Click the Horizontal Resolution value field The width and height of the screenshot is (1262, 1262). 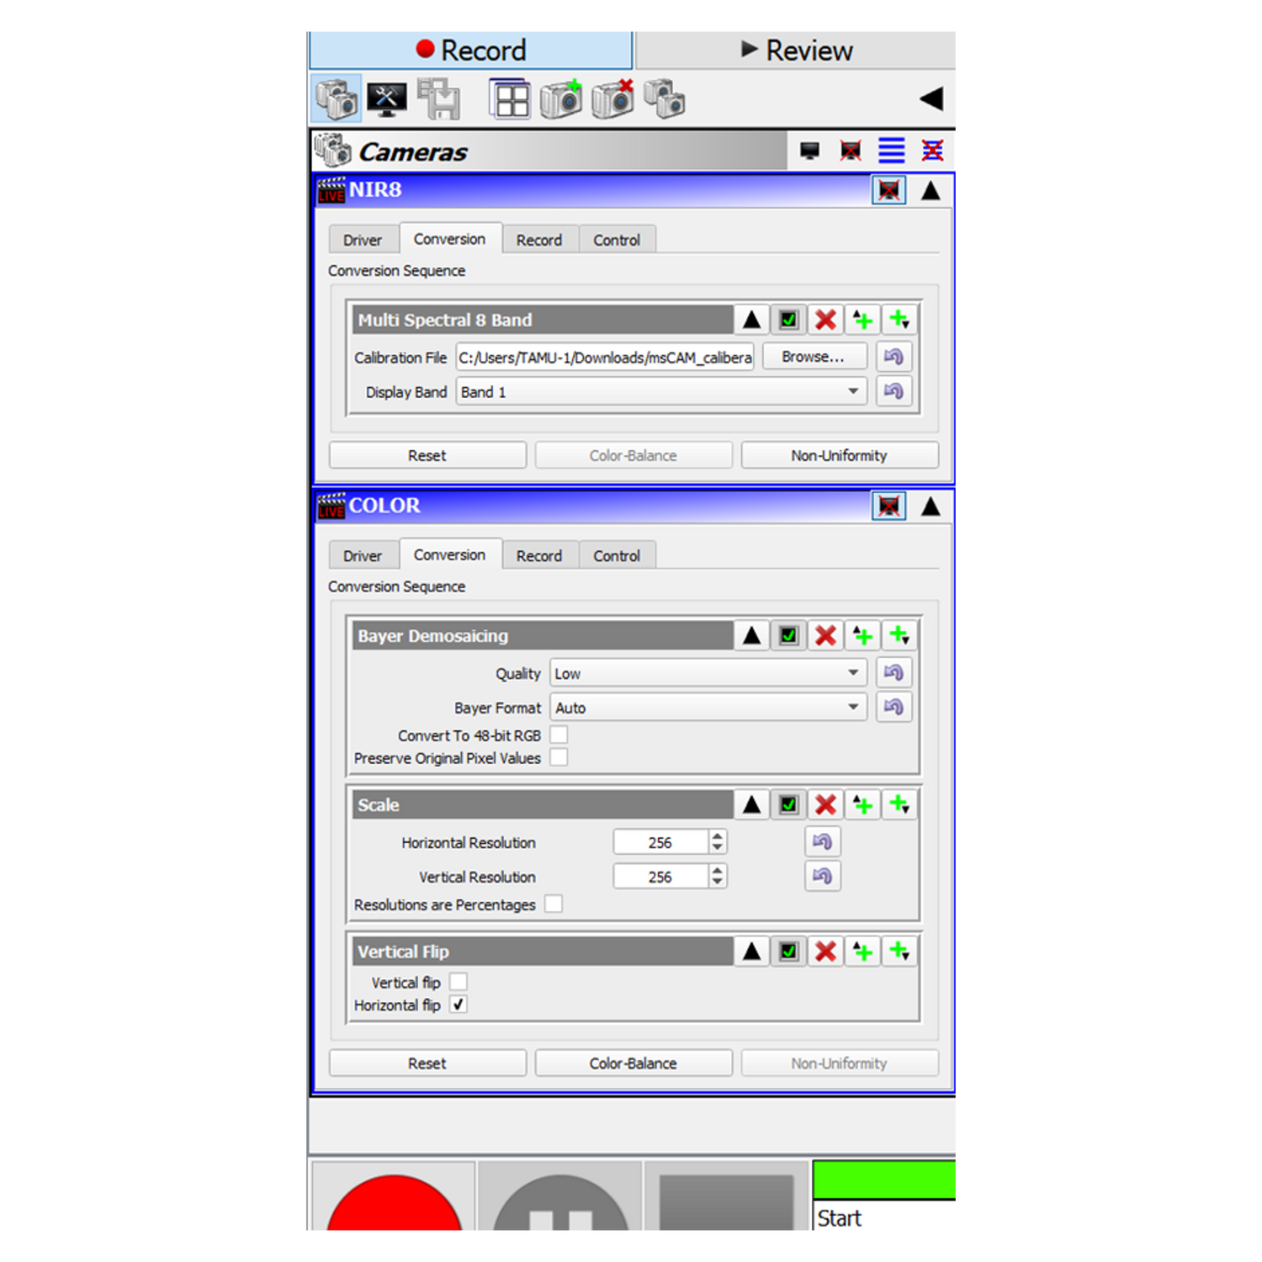pos(660,842)
